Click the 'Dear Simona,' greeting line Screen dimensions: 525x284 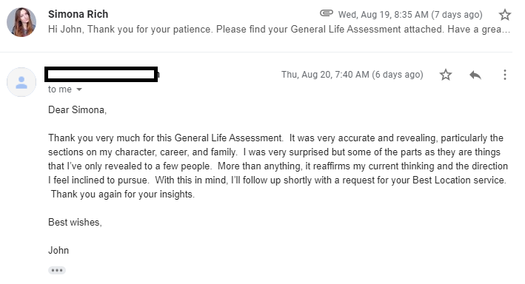[77, 109]
